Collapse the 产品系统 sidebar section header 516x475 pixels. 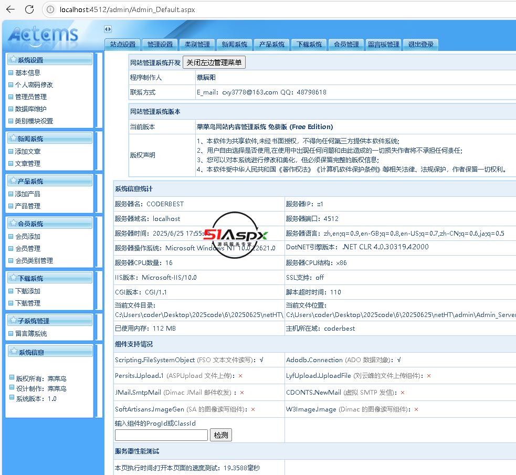point(50,181)
